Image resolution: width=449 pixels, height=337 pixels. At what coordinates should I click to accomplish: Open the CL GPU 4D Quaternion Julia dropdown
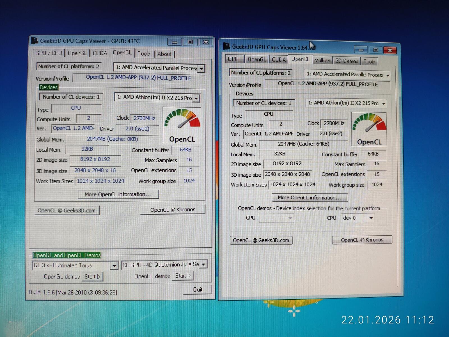tap(164, 265)
